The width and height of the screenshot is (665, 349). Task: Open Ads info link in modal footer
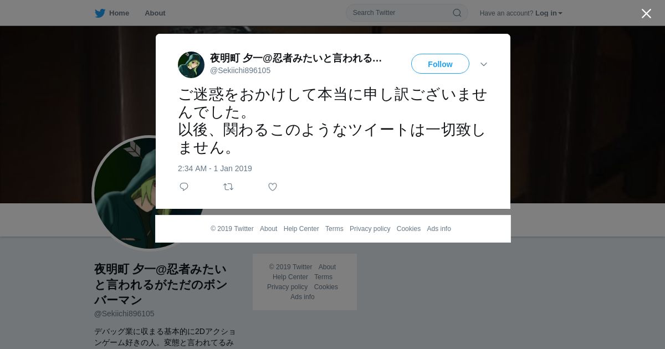click(439, 229)
